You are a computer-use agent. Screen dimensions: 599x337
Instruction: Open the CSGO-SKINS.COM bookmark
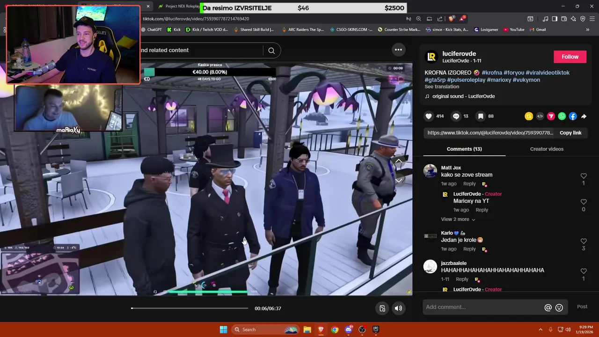[x=351, y=29]
